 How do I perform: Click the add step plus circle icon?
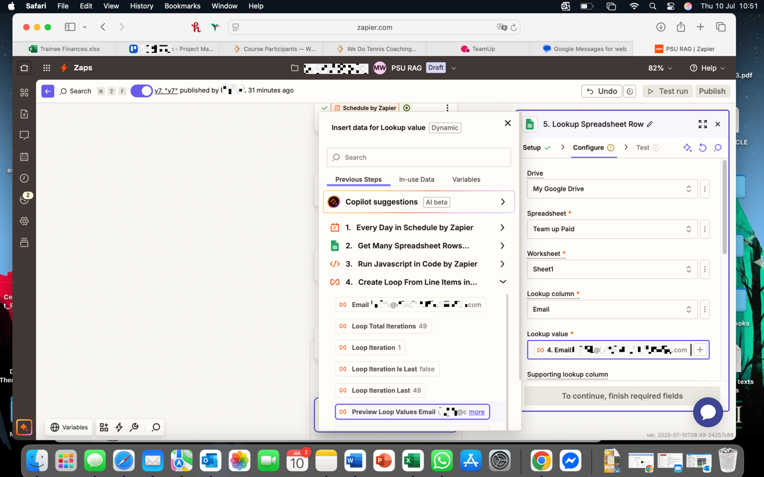pyautogui.click(x=407, y=108)
